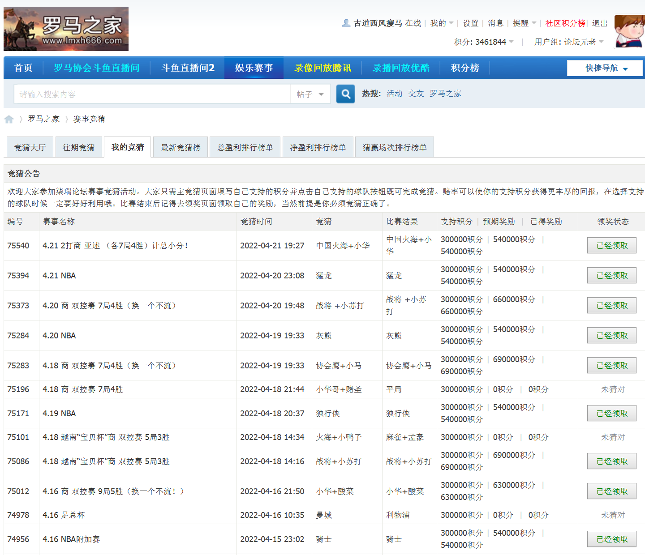
Task: Click the user avatar picture
Action: coord(630,31)
